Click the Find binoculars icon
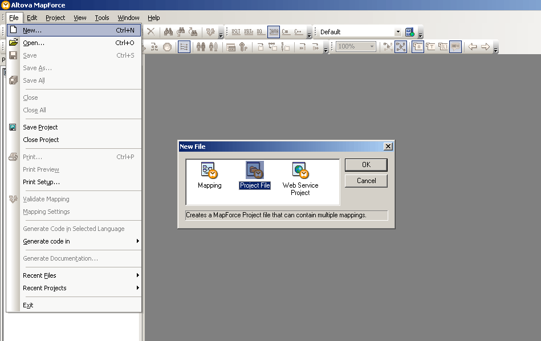This screenshot has width=541, height=341. [168, 32]
